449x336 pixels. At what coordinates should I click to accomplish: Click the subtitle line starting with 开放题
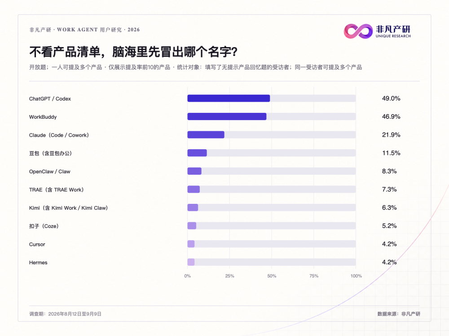click(196, 67)
